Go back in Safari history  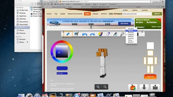[45, 1]
